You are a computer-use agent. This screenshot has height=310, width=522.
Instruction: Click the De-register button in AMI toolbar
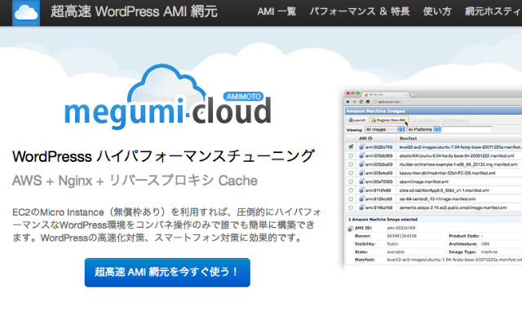point(424,120)
